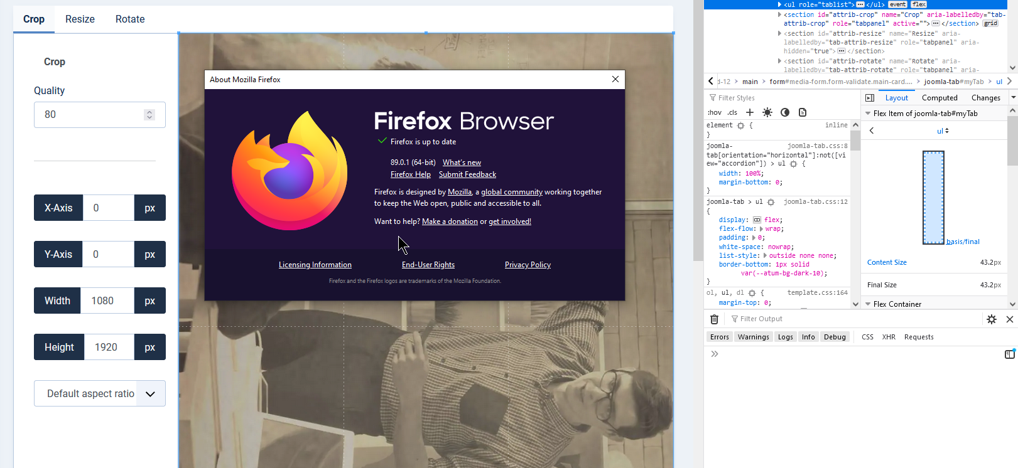
Task: Expand section attrib-rotate node
Action: (x=780, y=61)
